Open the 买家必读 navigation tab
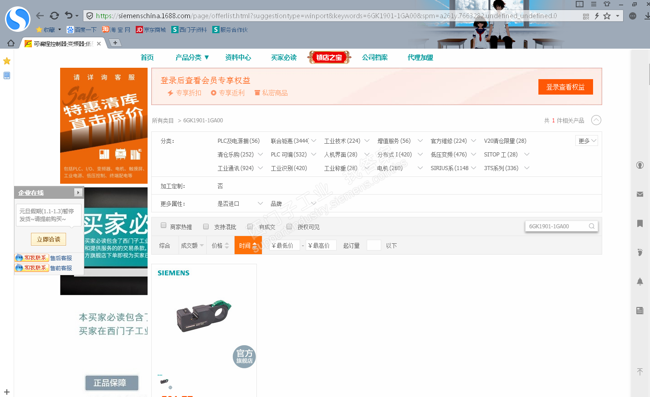Viewport: 650px width, 397px height. (x=284, y=57)
